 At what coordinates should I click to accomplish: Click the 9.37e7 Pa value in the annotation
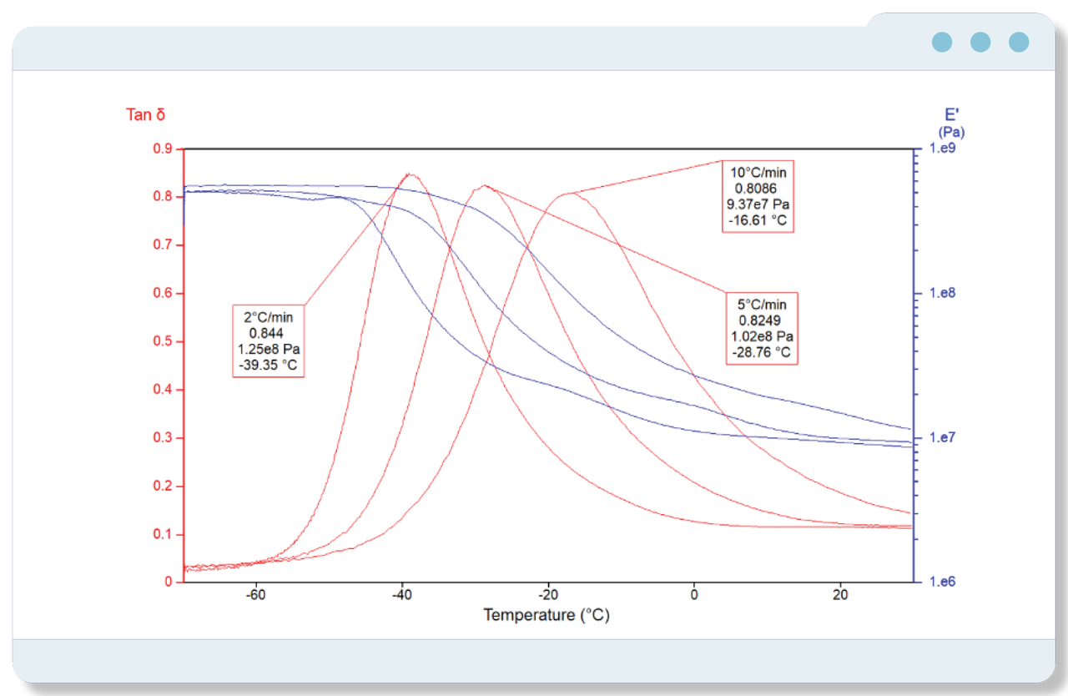(x=758, y=204)
